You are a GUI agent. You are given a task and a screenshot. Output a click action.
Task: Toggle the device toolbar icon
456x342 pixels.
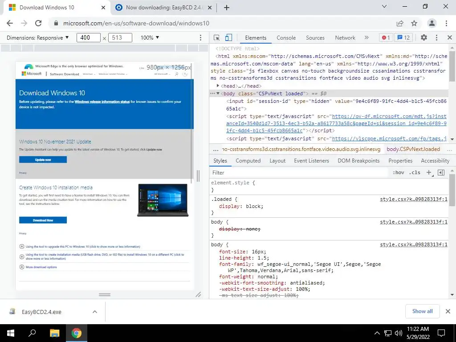click(228, 37)
